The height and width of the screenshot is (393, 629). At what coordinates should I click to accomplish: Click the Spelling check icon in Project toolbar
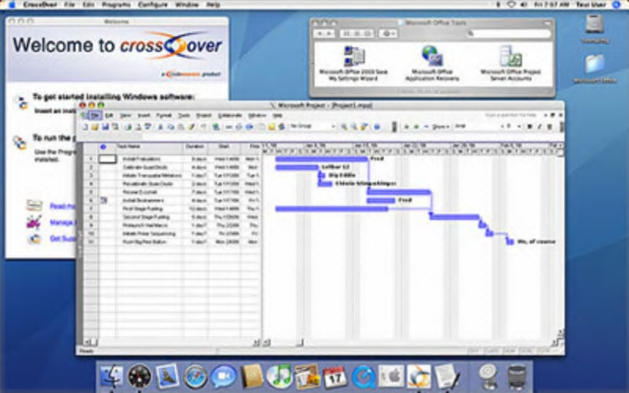tap(147, 127)
